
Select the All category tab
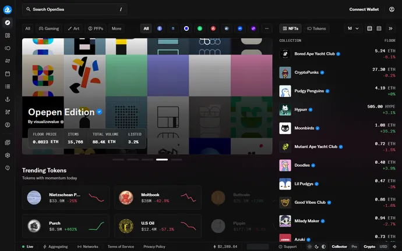pos(28,28)
